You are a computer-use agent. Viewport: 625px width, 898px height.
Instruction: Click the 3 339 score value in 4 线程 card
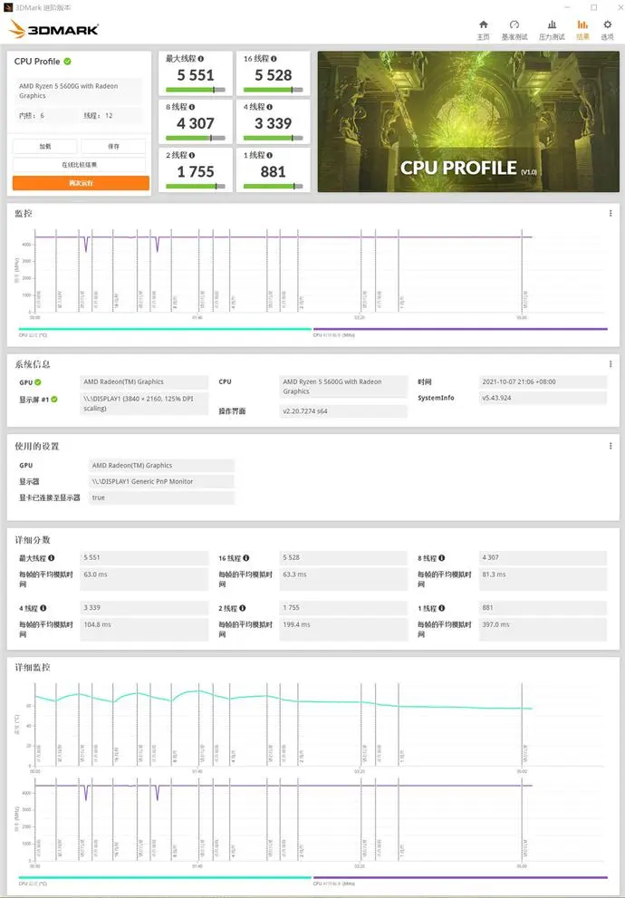pos(273,123)
